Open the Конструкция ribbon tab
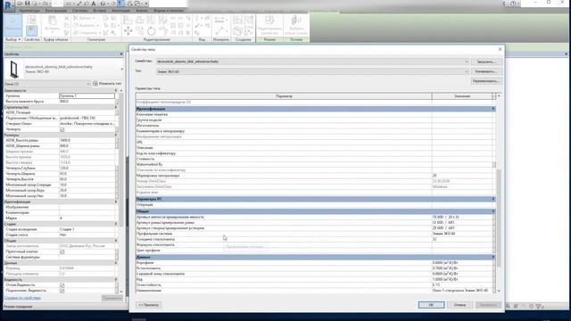This screenshot has height=321, width=571. [x=56, y=11]
